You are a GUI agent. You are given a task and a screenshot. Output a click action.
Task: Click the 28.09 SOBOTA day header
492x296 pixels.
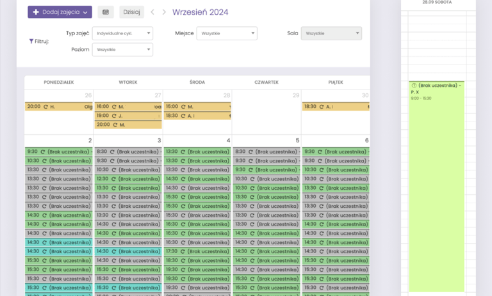(x=437, y=2)
